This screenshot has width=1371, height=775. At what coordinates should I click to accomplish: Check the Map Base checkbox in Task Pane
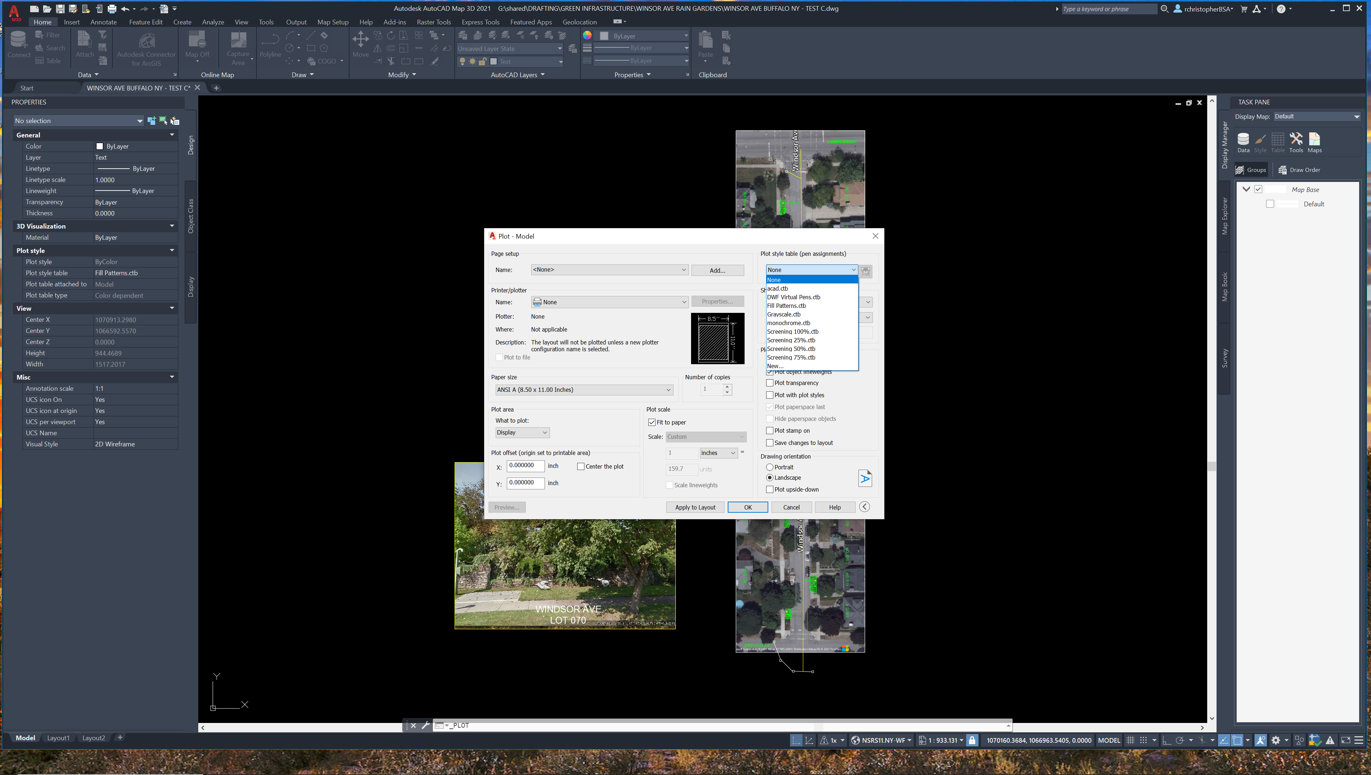click(1258, 189)
